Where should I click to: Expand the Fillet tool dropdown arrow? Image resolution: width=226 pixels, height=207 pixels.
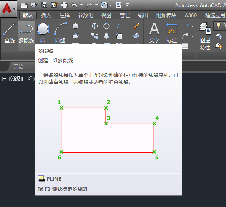126,36
